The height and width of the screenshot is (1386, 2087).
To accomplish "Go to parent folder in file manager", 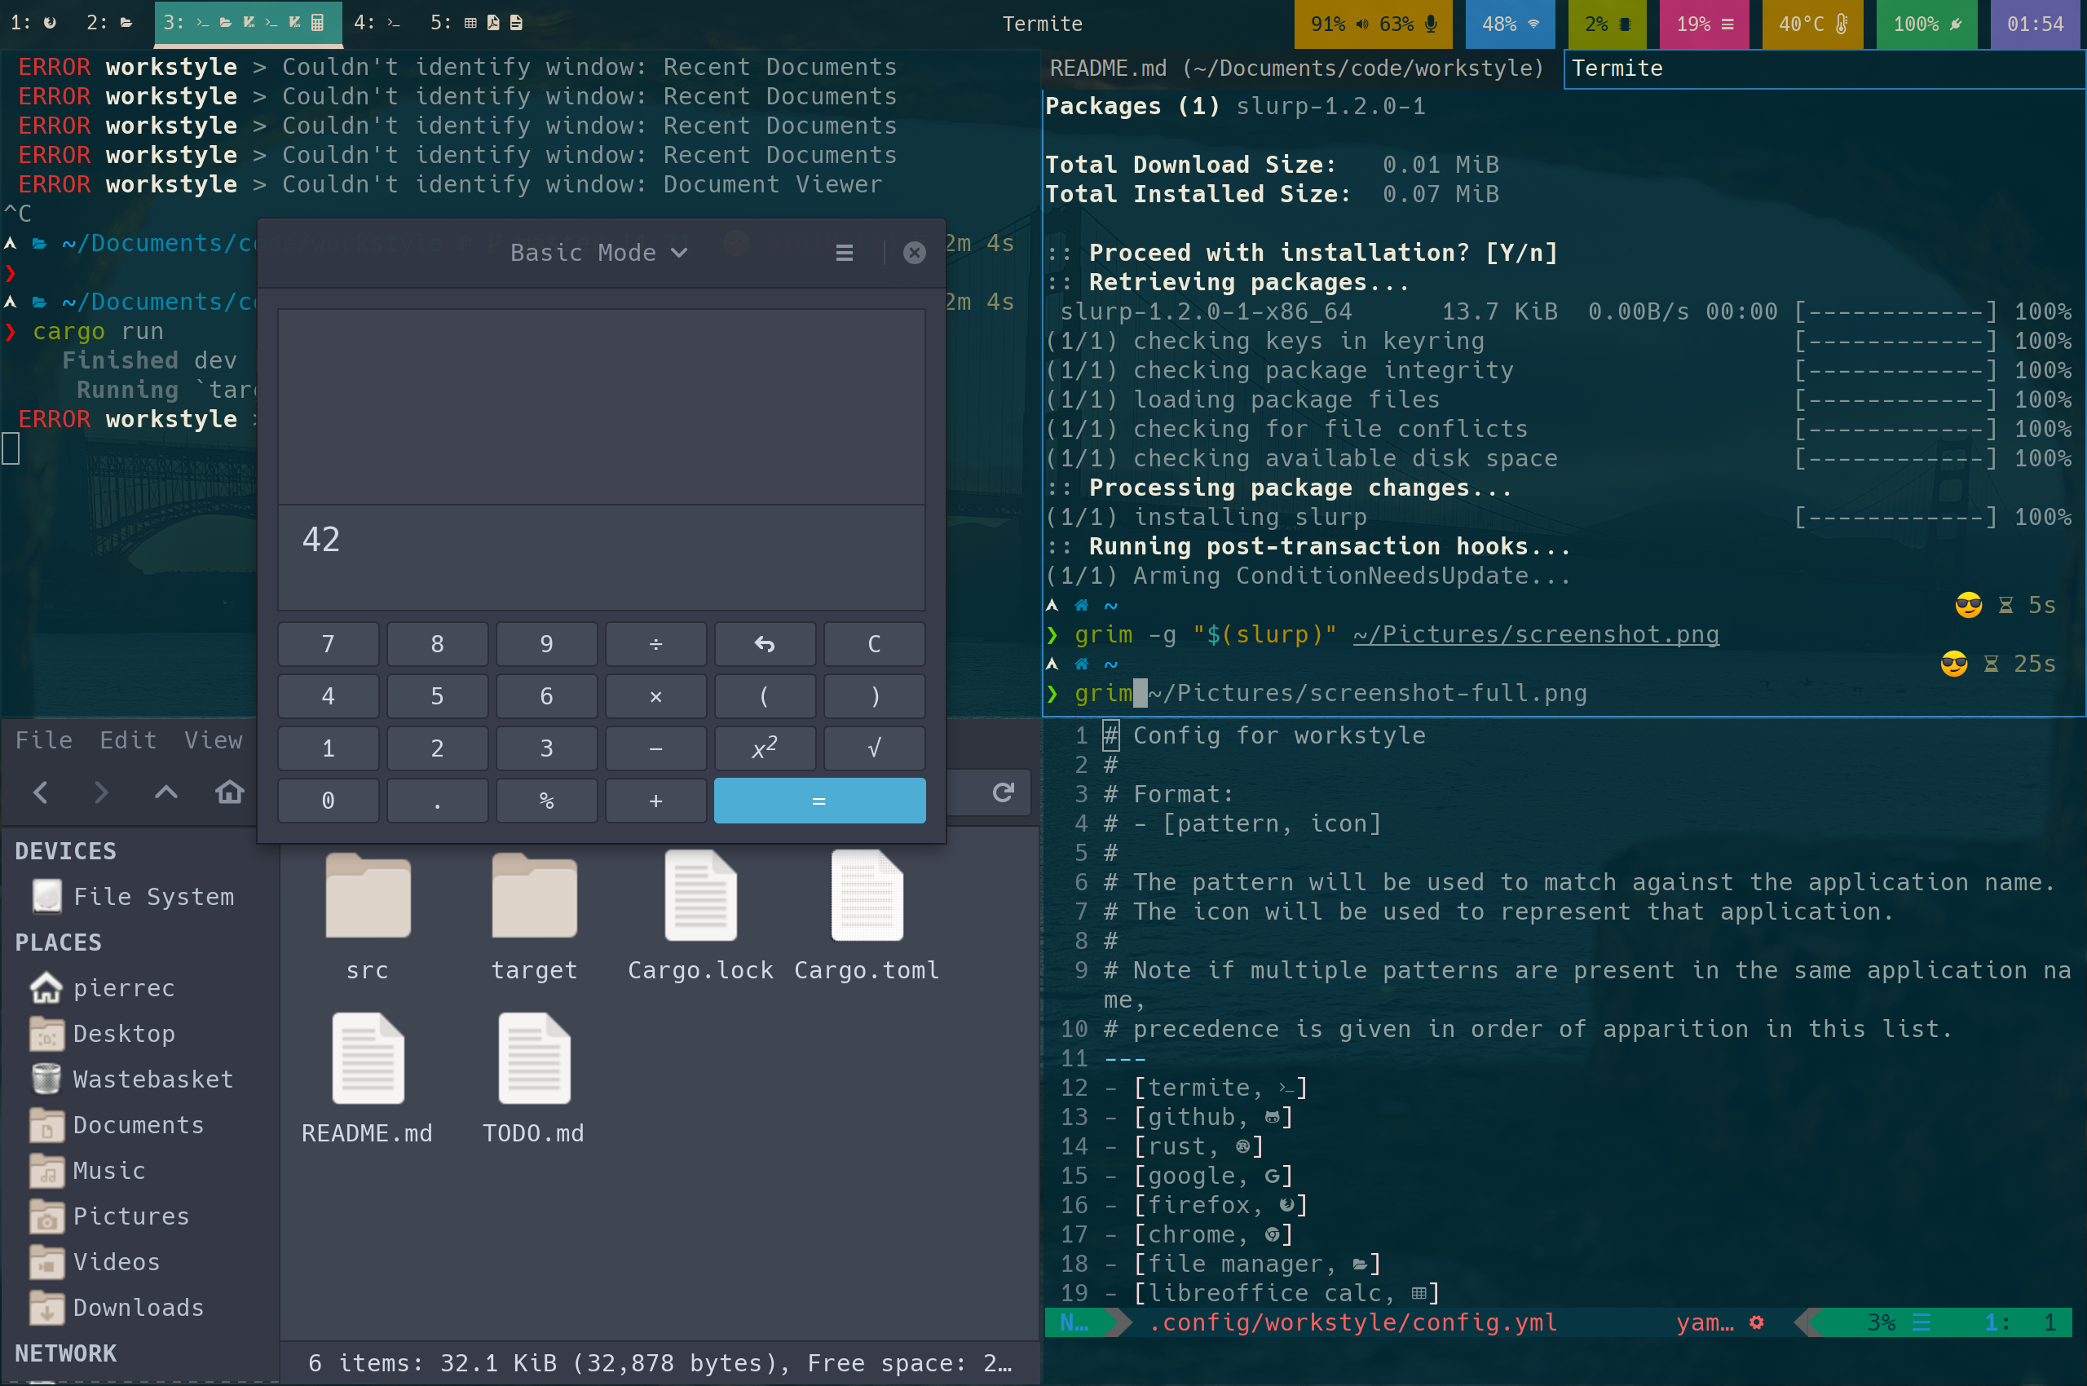I will coord(166,792).
